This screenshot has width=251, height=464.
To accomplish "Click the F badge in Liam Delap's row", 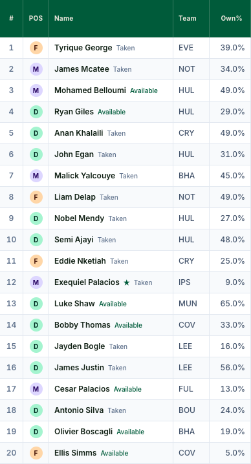I will tap(36, 197).
